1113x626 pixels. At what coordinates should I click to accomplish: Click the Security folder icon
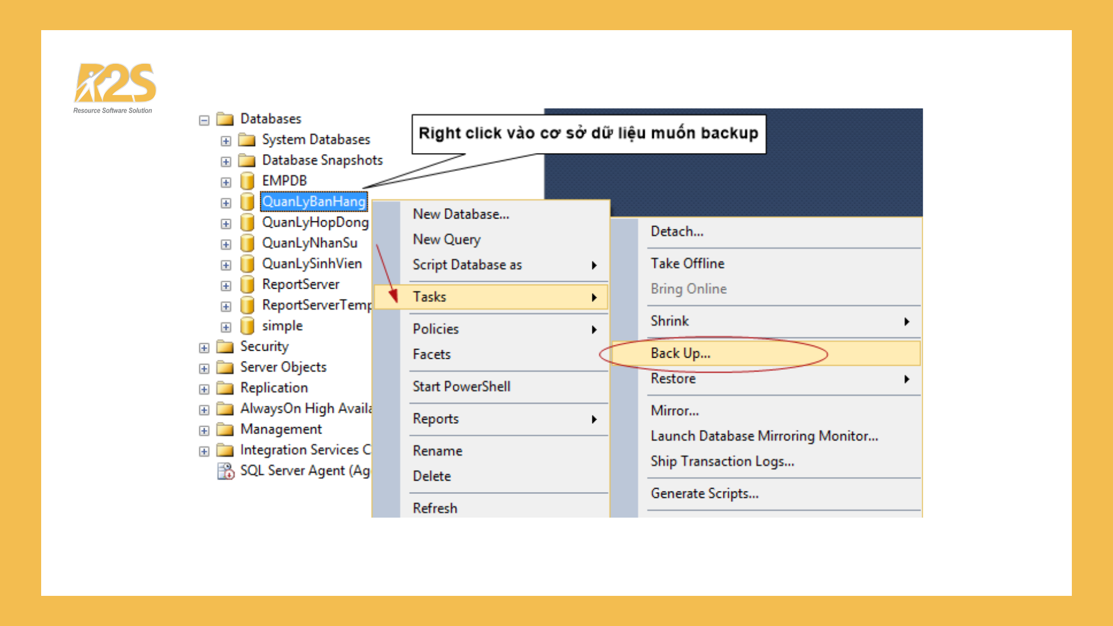pos(225,346)
